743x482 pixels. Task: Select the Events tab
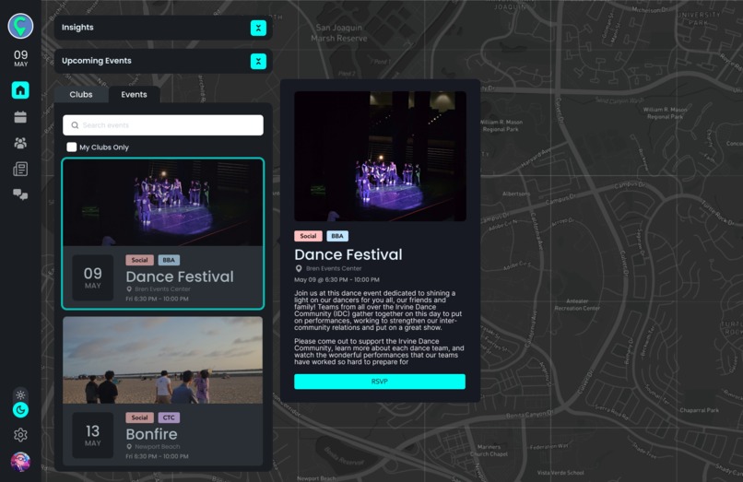(x=134, y=94)
